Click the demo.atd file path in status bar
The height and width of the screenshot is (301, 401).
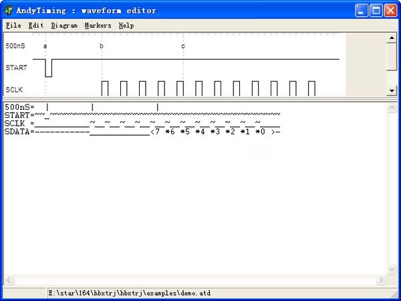tap(130, 293)
